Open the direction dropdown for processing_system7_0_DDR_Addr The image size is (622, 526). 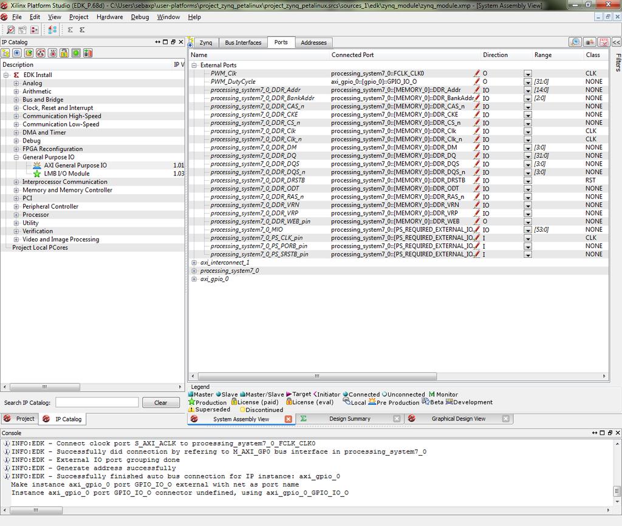pos(528,90)
